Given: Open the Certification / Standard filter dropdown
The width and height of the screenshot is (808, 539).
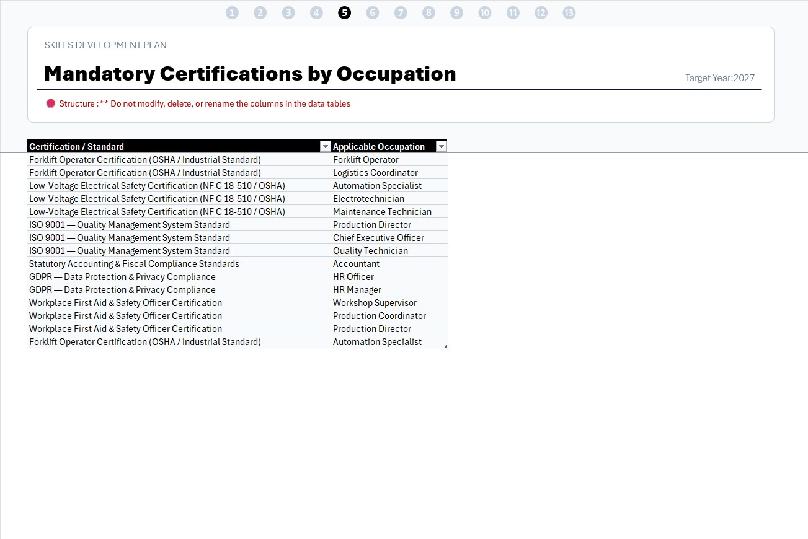Looking at the screenshot, I should (x=325, y=147).
